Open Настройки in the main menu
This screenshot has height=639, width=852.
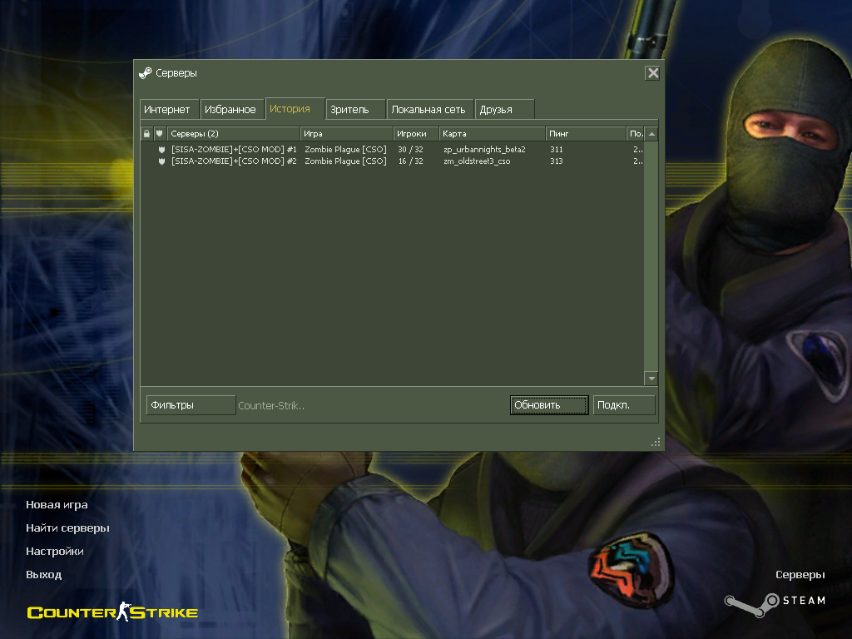[x=55, y=552]
